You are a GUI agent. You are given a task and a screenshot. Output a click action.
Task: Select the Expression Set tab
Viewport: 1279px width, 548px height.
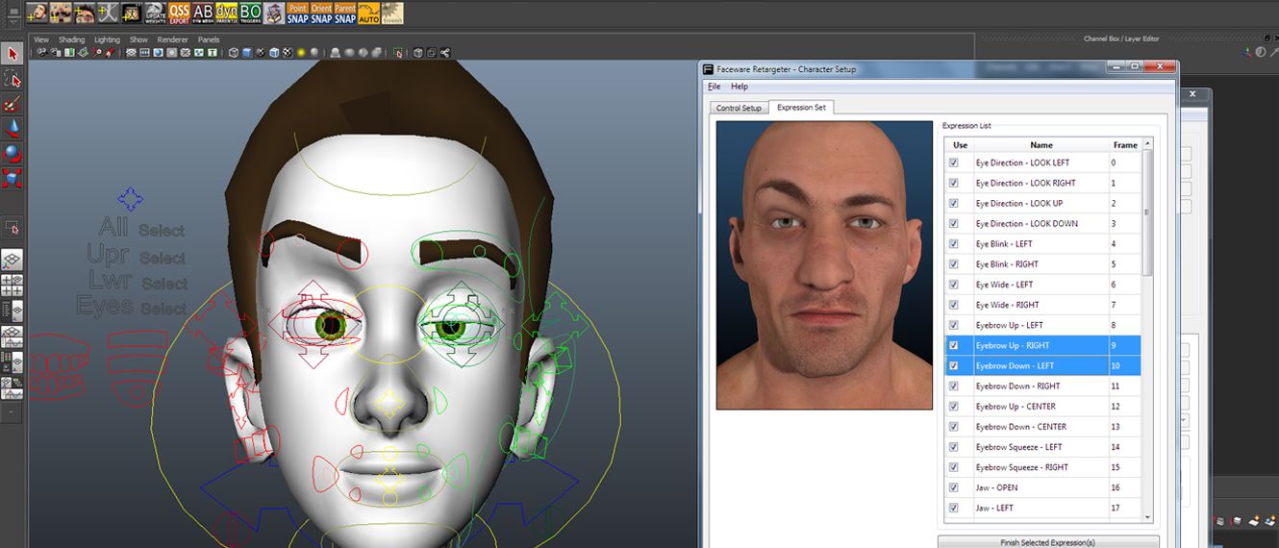[801, 108]
